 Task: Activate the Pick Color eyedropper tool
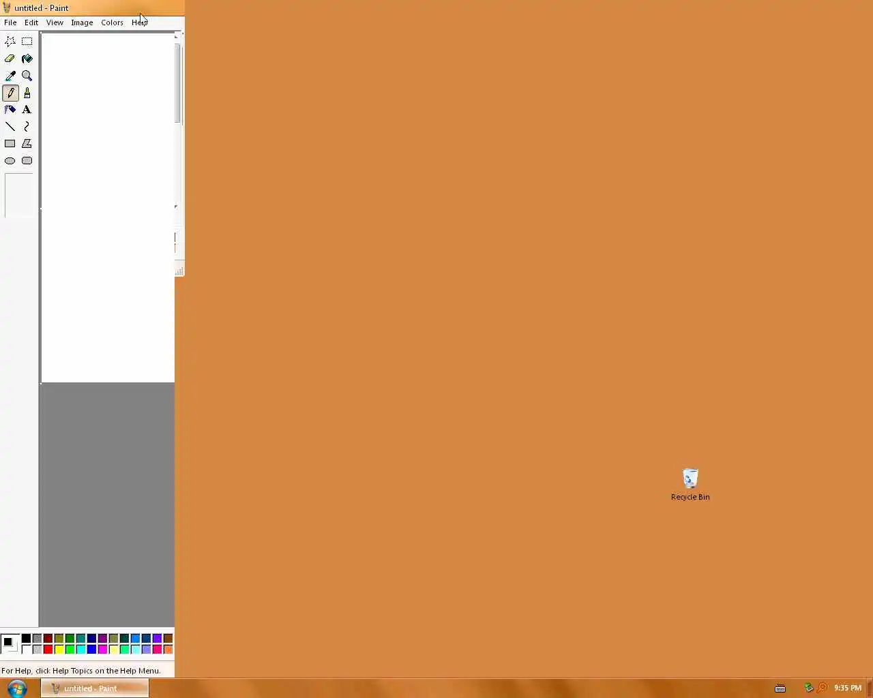10,76
